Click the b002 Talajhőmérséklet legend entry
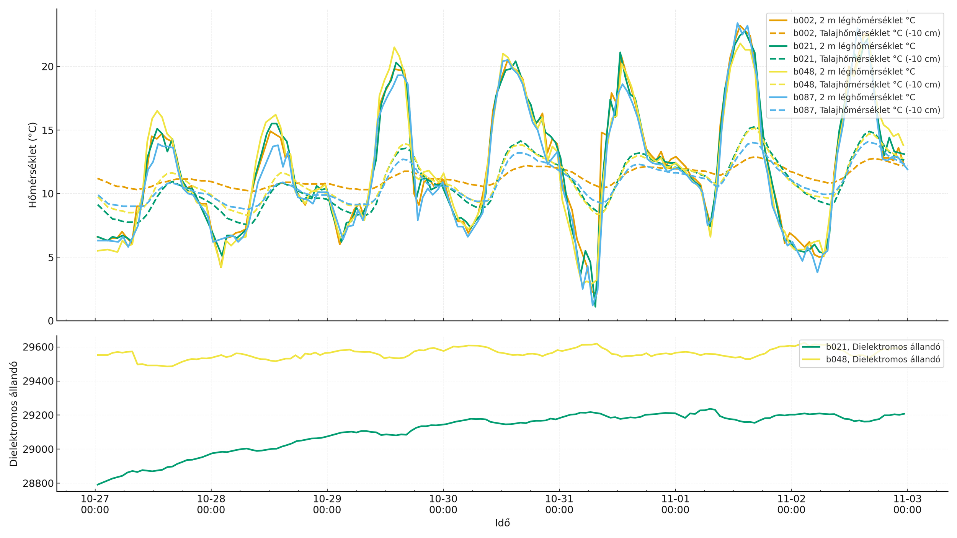This screenshot has width=957, height=538. click(866, 33)
